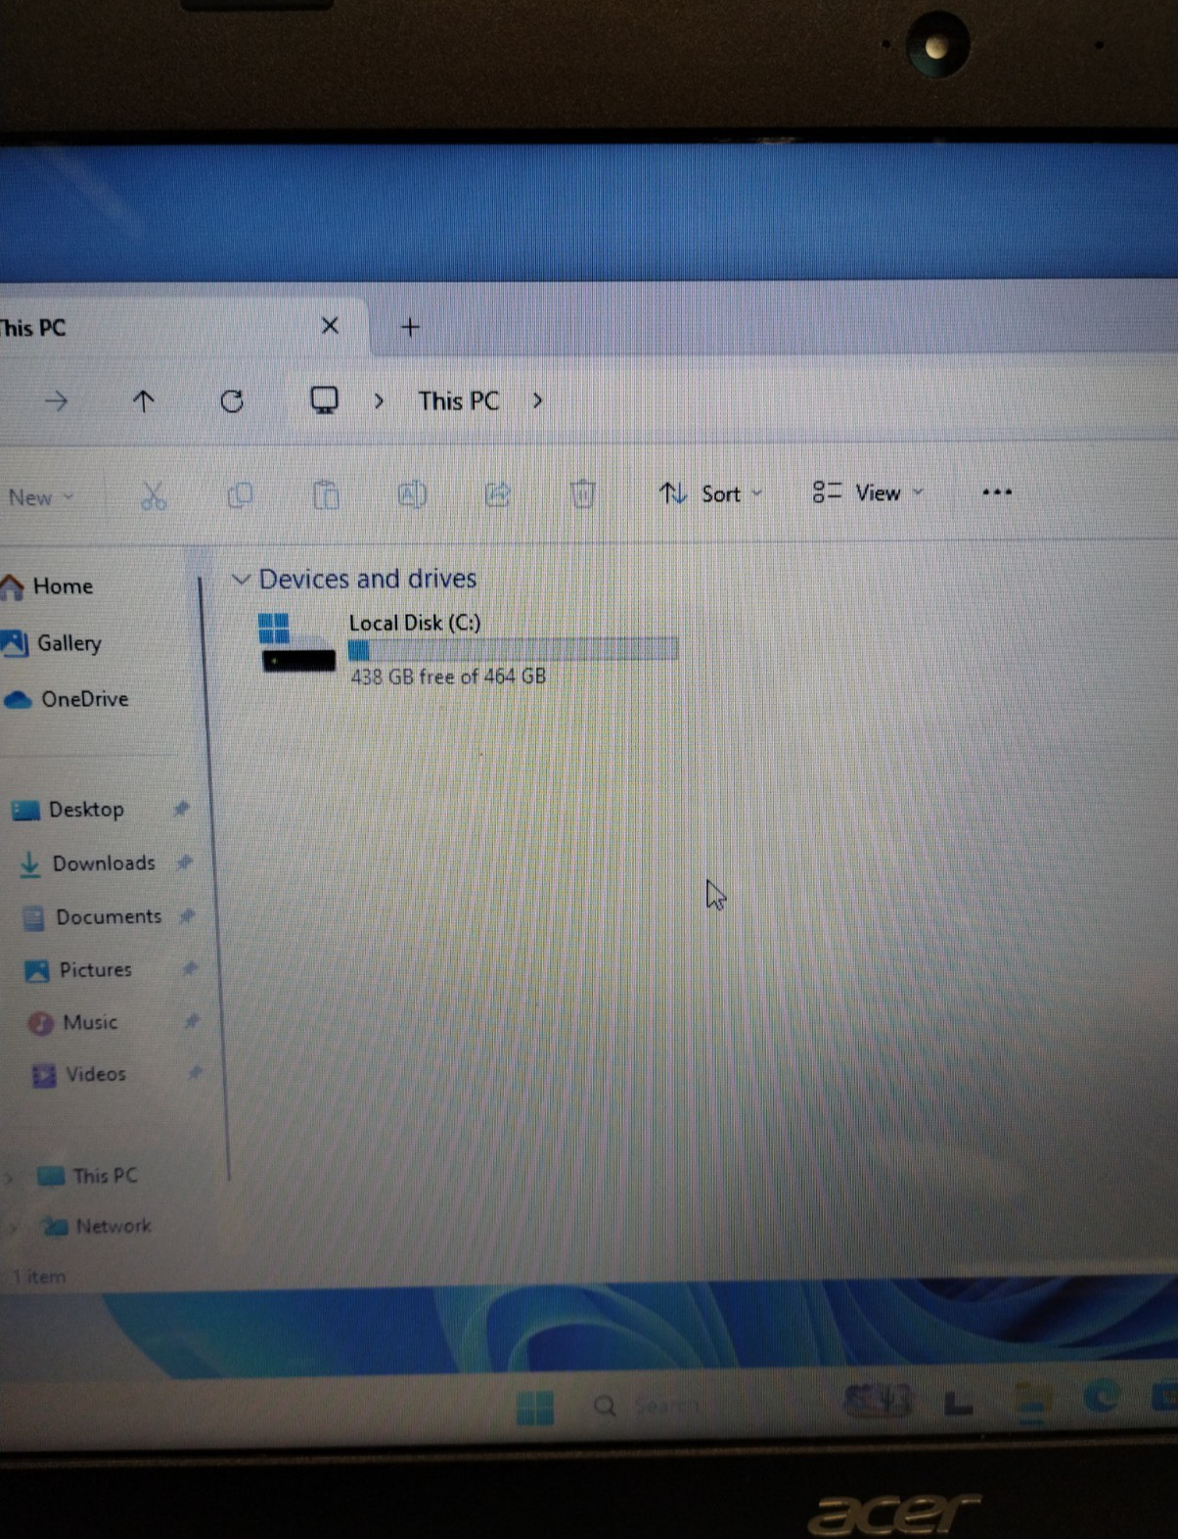Select the Local Disk (C:) drive icon

point(297,642)
